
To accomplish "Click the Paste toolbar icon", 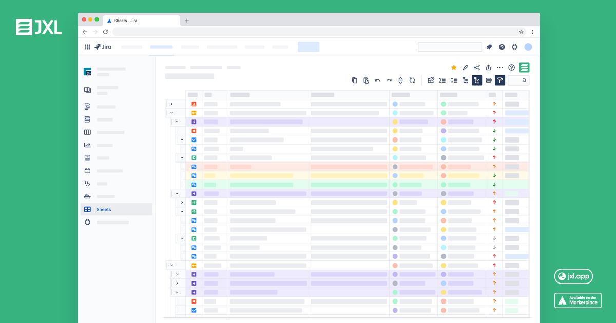I will click(x=365, y=80).
